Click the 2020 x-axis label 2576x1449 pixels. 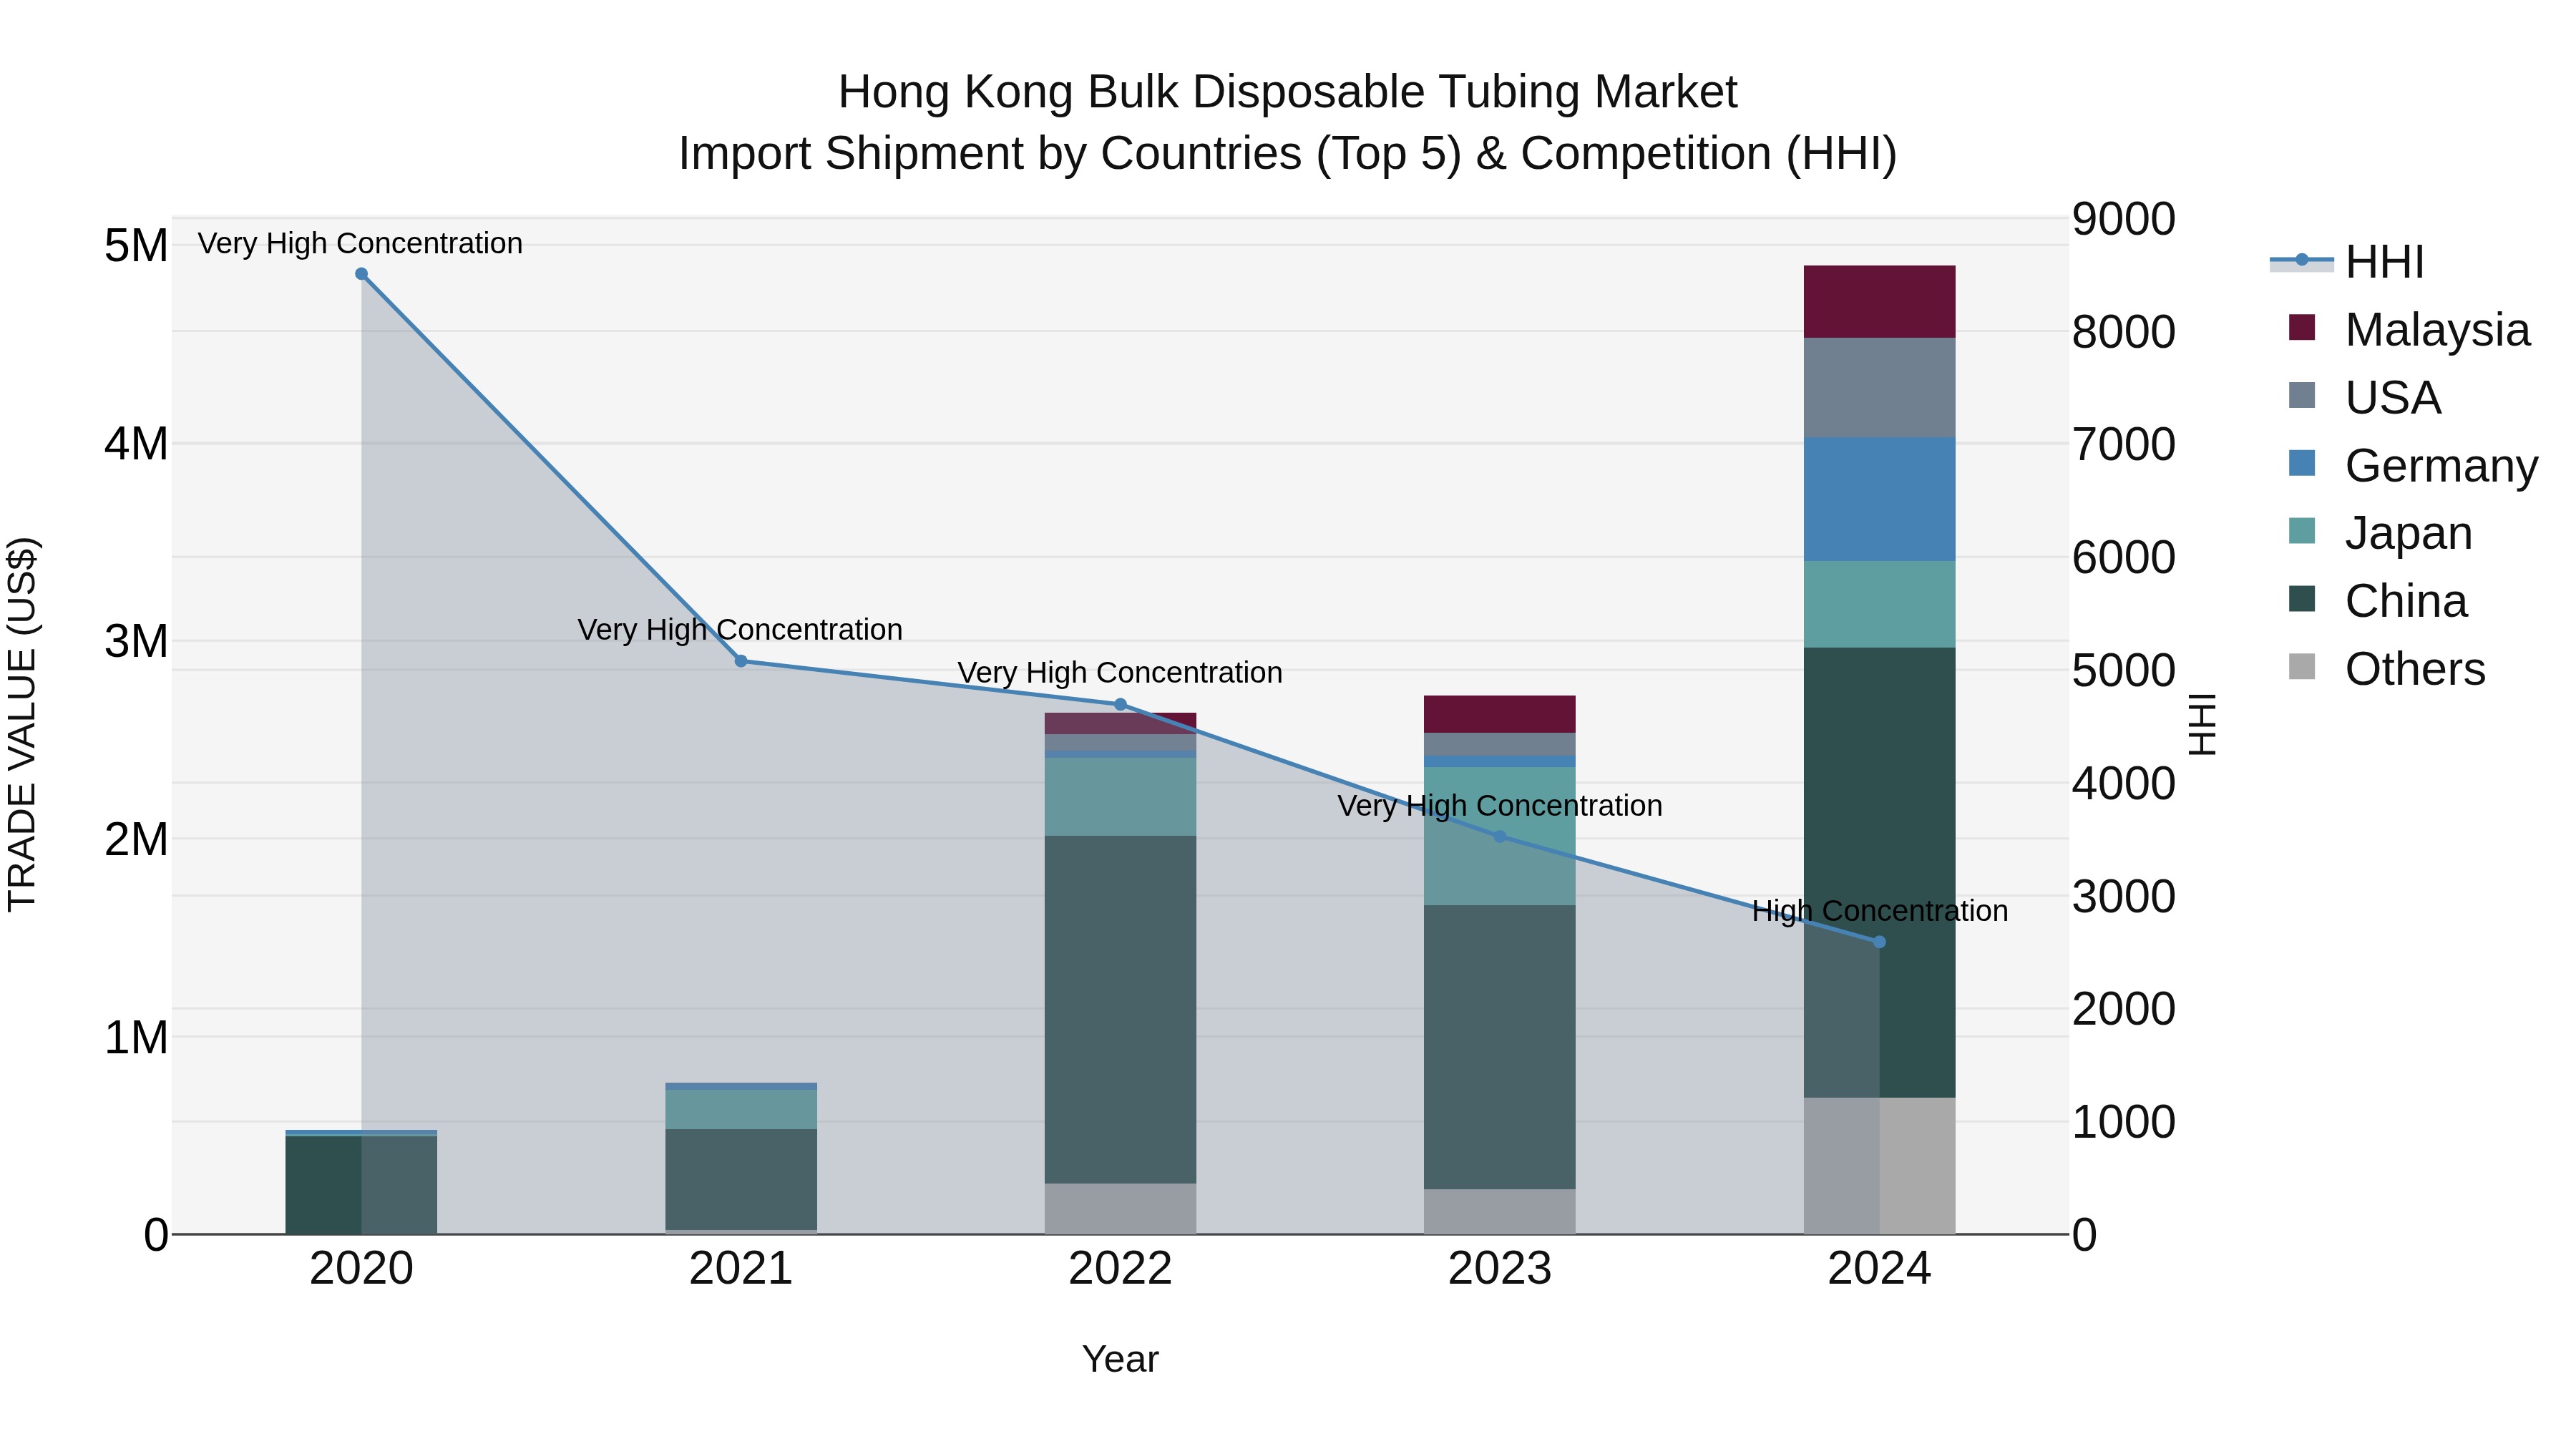click(x=361, y=1269)
